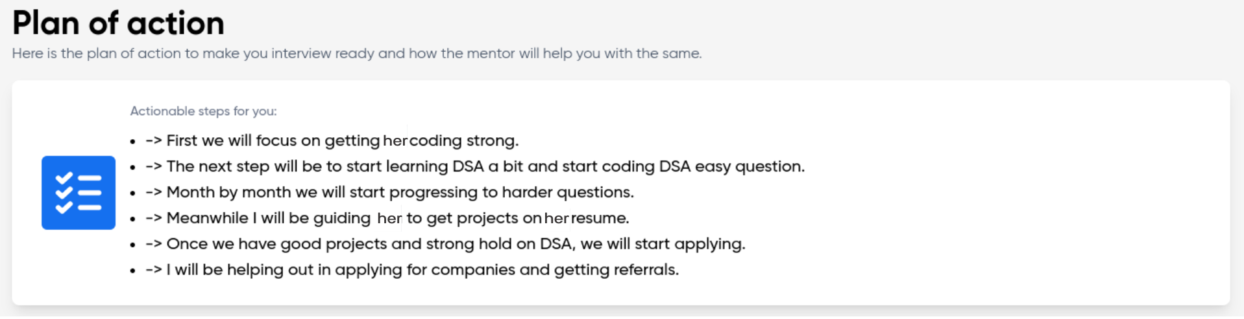Click the Actionable steps for you label

[203, 111]
